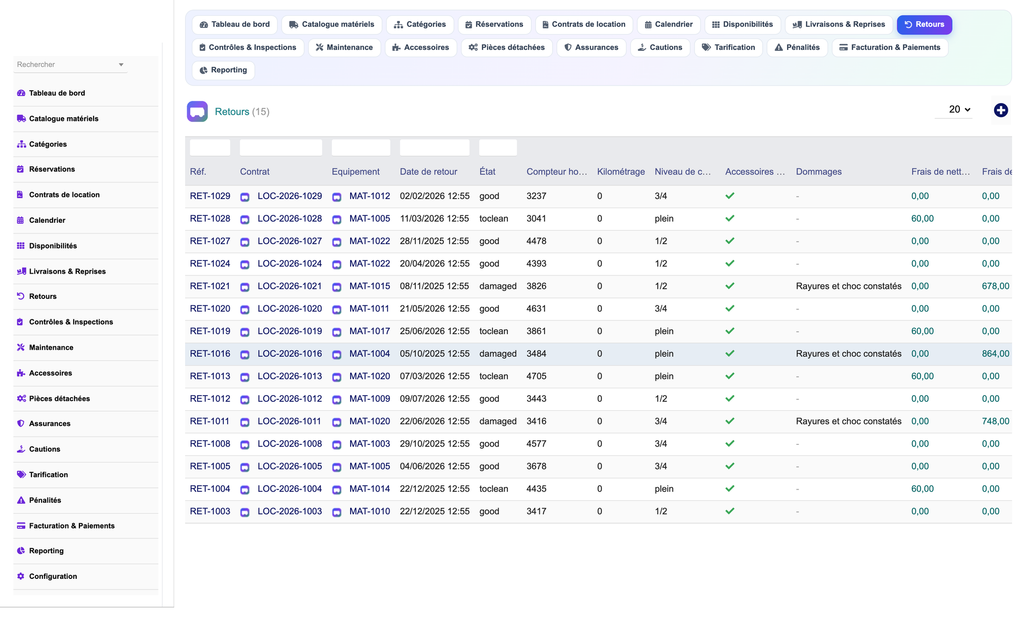Open Contrats de location in sidebar

click(64, 195)
